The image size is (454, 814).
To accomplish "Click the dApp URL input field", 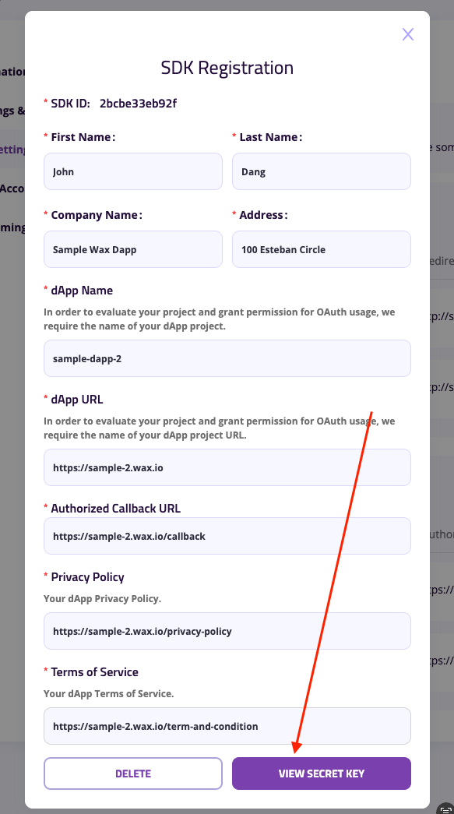I will (227, 467).
